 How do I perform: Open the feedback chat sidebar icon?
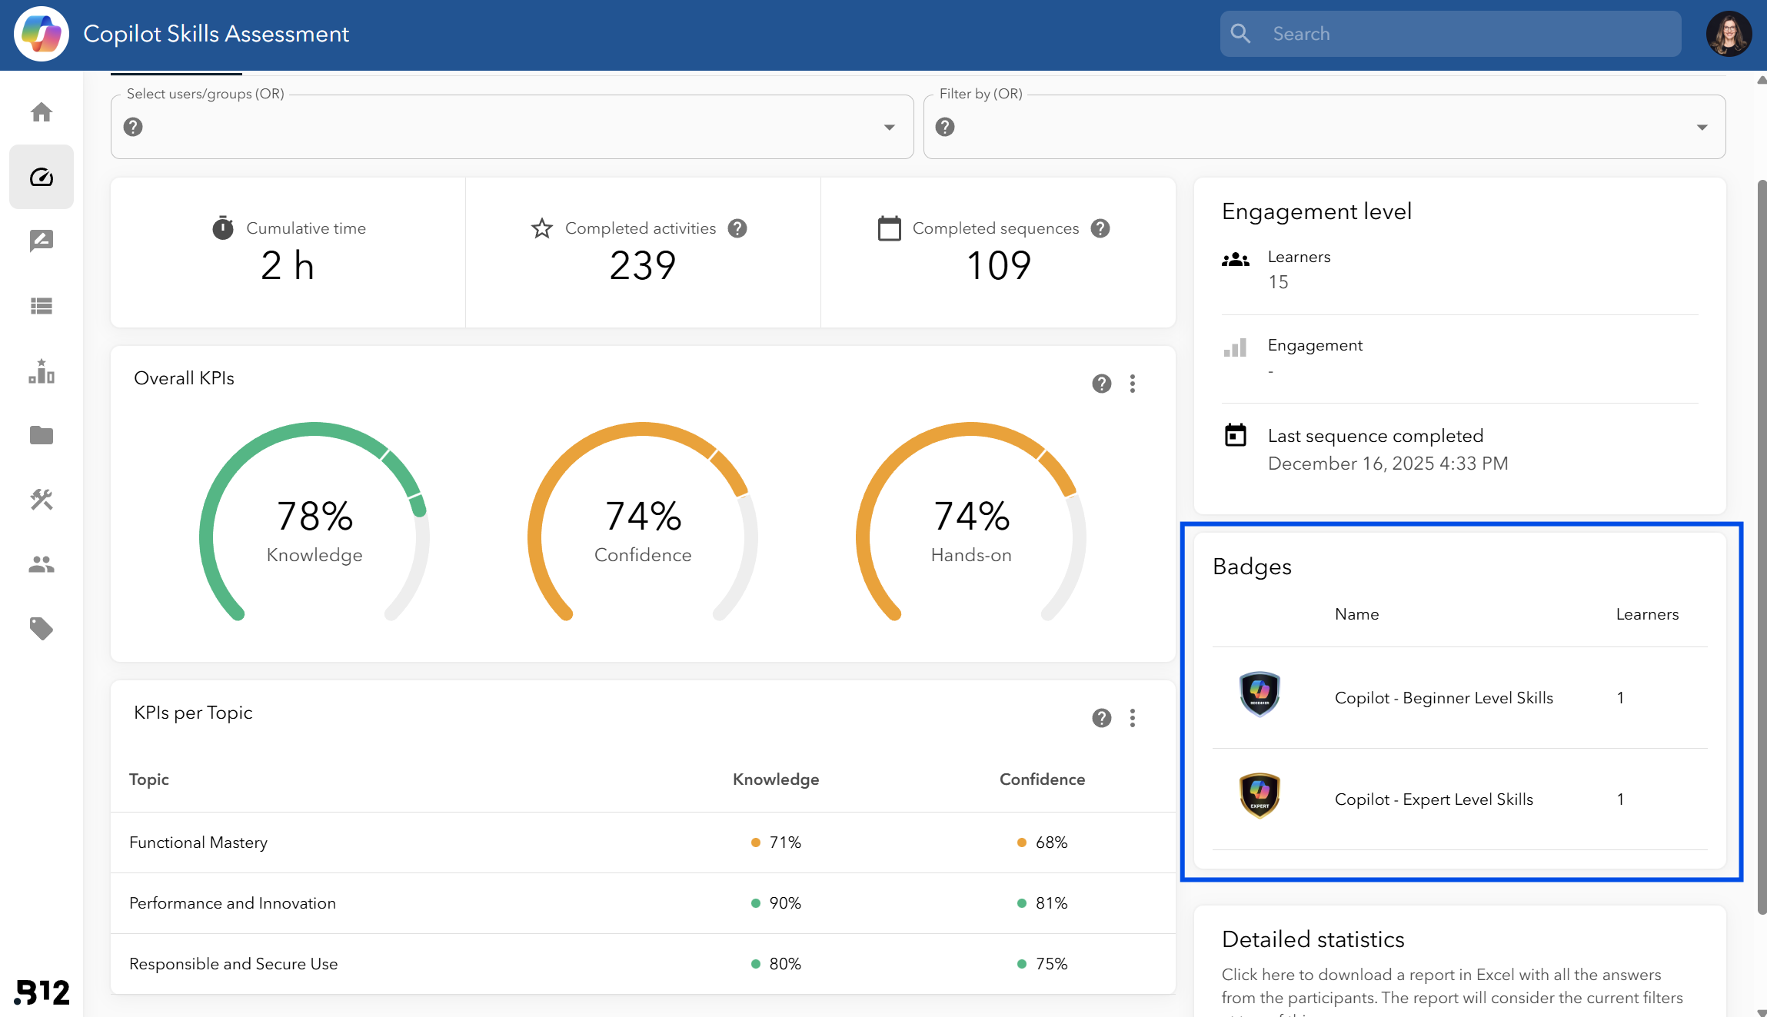click(42, 241)
